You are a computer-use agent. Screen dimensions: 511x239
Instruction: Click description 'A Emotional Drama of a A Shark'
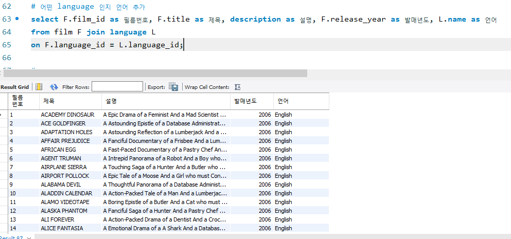[165, 228]
